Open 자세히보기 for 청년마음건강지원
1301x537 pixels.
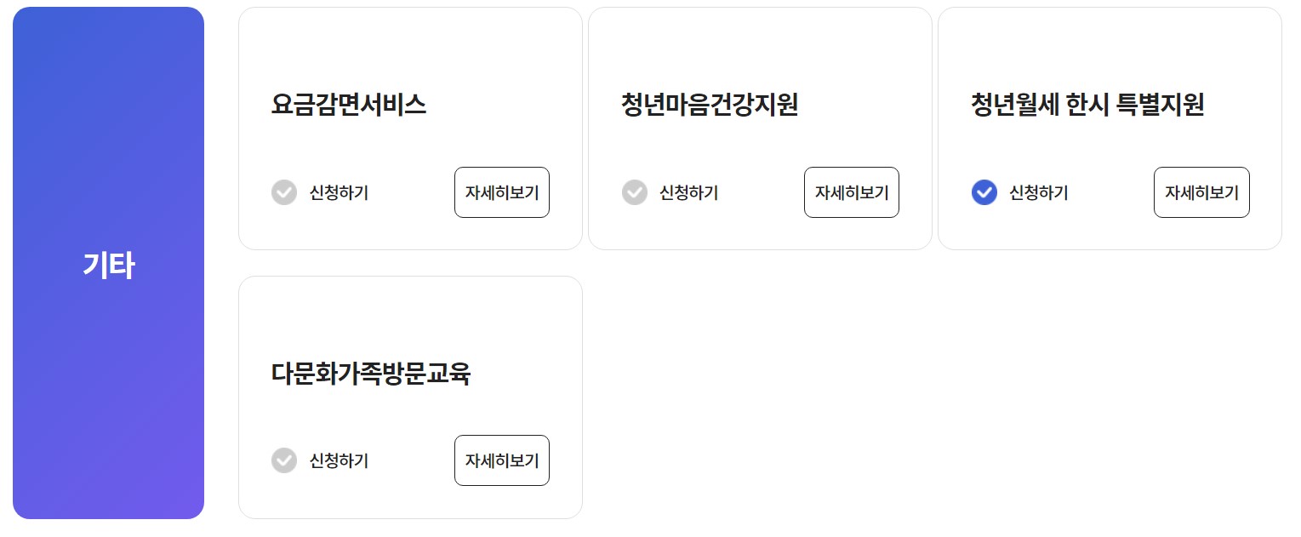[852, 192]
